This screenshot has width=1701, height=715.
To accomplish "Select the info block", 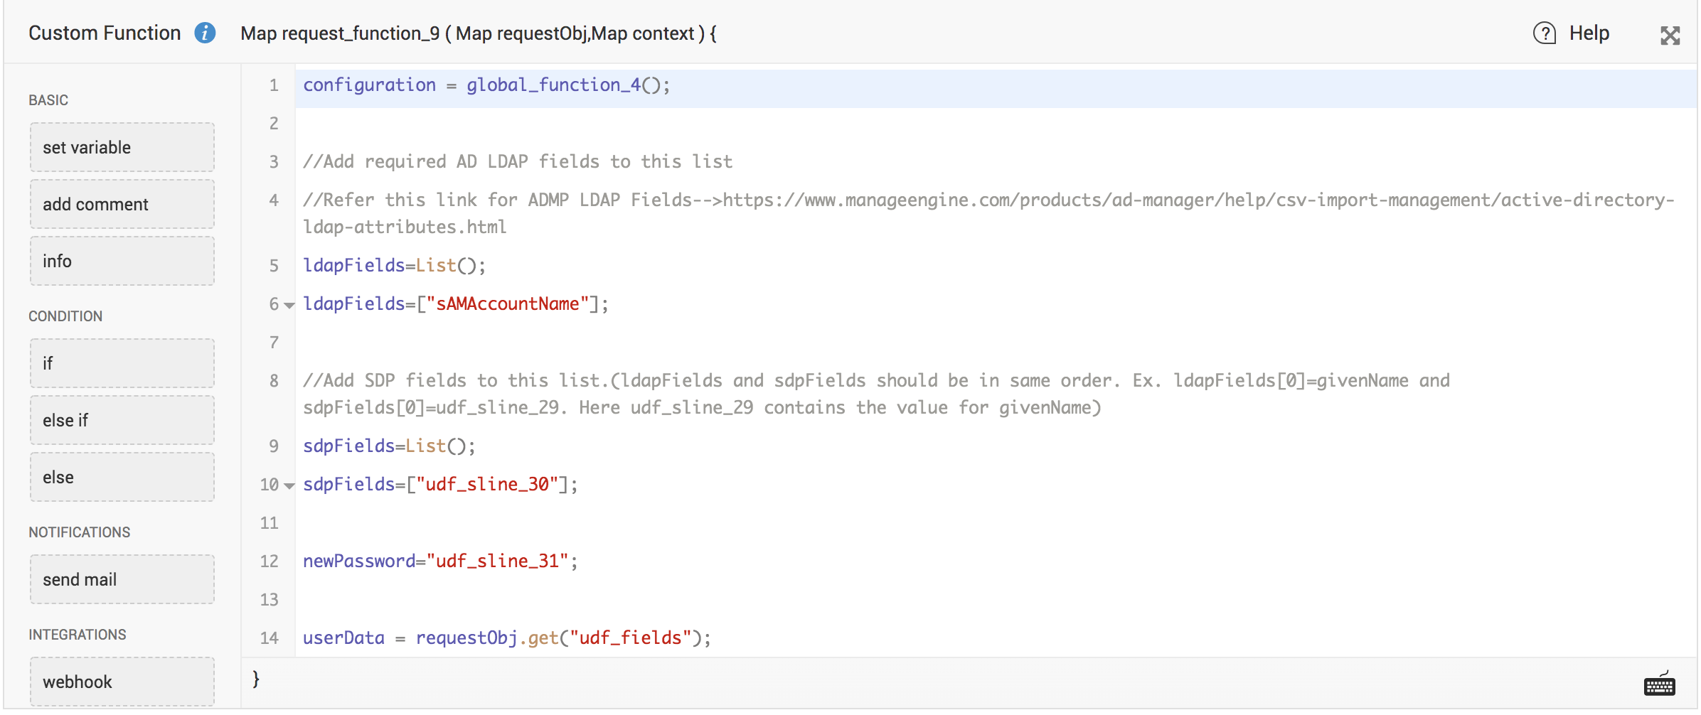I will (122, 262).
